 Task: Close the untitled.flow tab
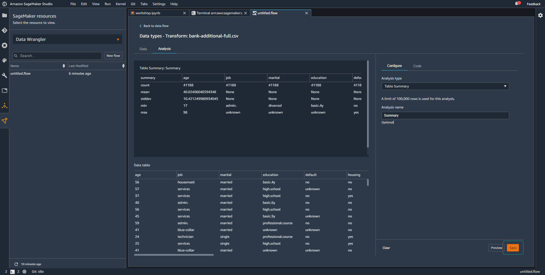[x=307, y=13]
